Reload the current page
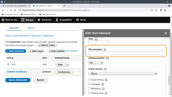Screen dimensions: 172x97 coord(11,10)
